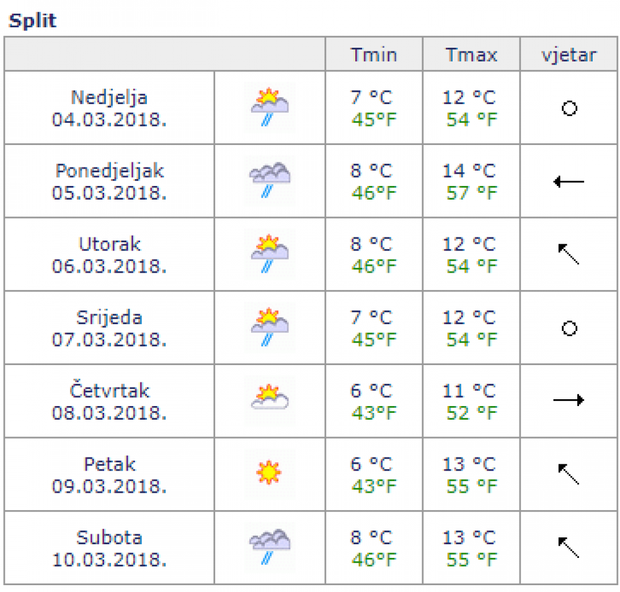Click the Srijeda weather icon
Image resolution: width=620 pixels, height=592 pixels.
click(270, 327)
